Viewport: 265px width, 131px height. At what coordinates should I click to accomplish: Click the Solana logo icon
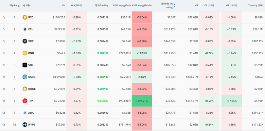click(x=25, y=65)
